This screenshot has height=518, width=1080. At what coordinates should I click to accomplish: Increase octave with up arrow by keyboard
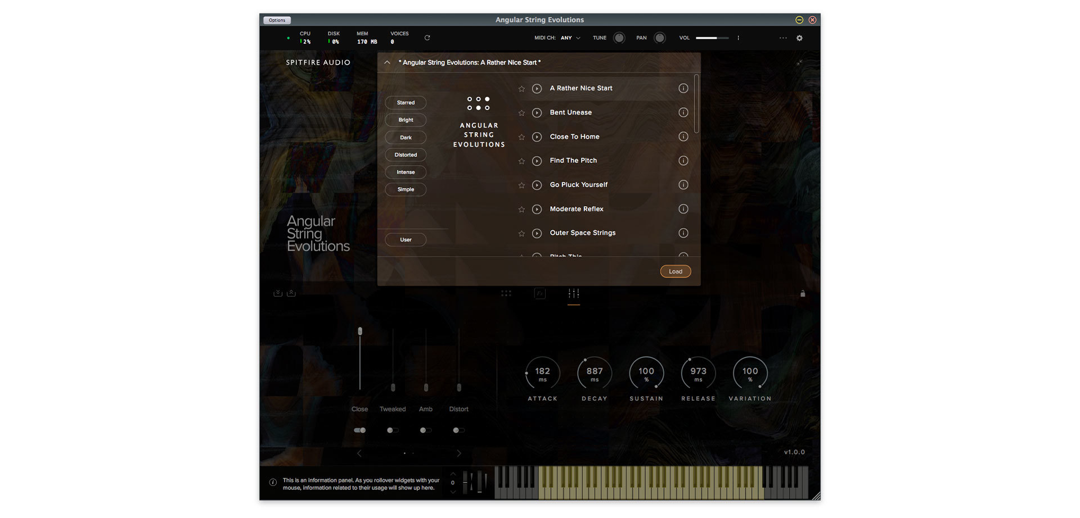pyautogui.click(x=453, y=474)
